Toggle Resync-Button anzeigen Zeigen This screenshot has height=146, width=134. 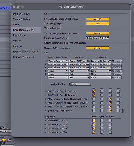(98, 48)
